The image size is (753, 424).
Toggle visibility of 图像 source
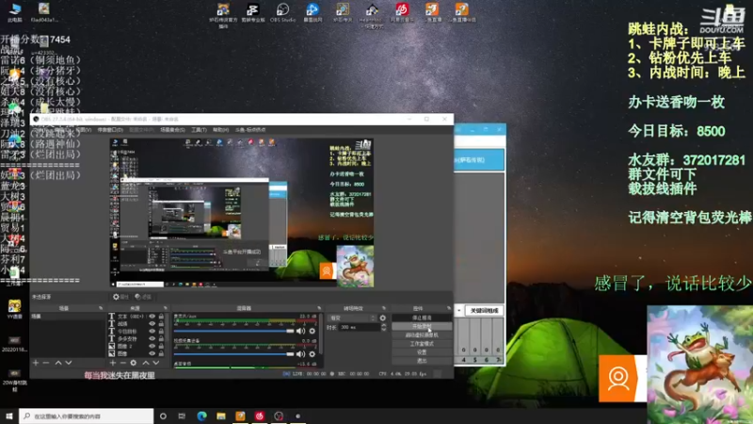coord(152,352)
